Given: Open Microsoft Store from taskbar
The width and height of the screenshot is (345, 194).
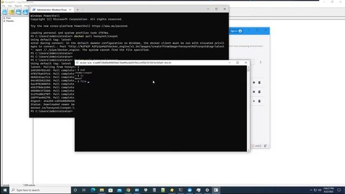Looking at the screenshot, I should [111, 190].
